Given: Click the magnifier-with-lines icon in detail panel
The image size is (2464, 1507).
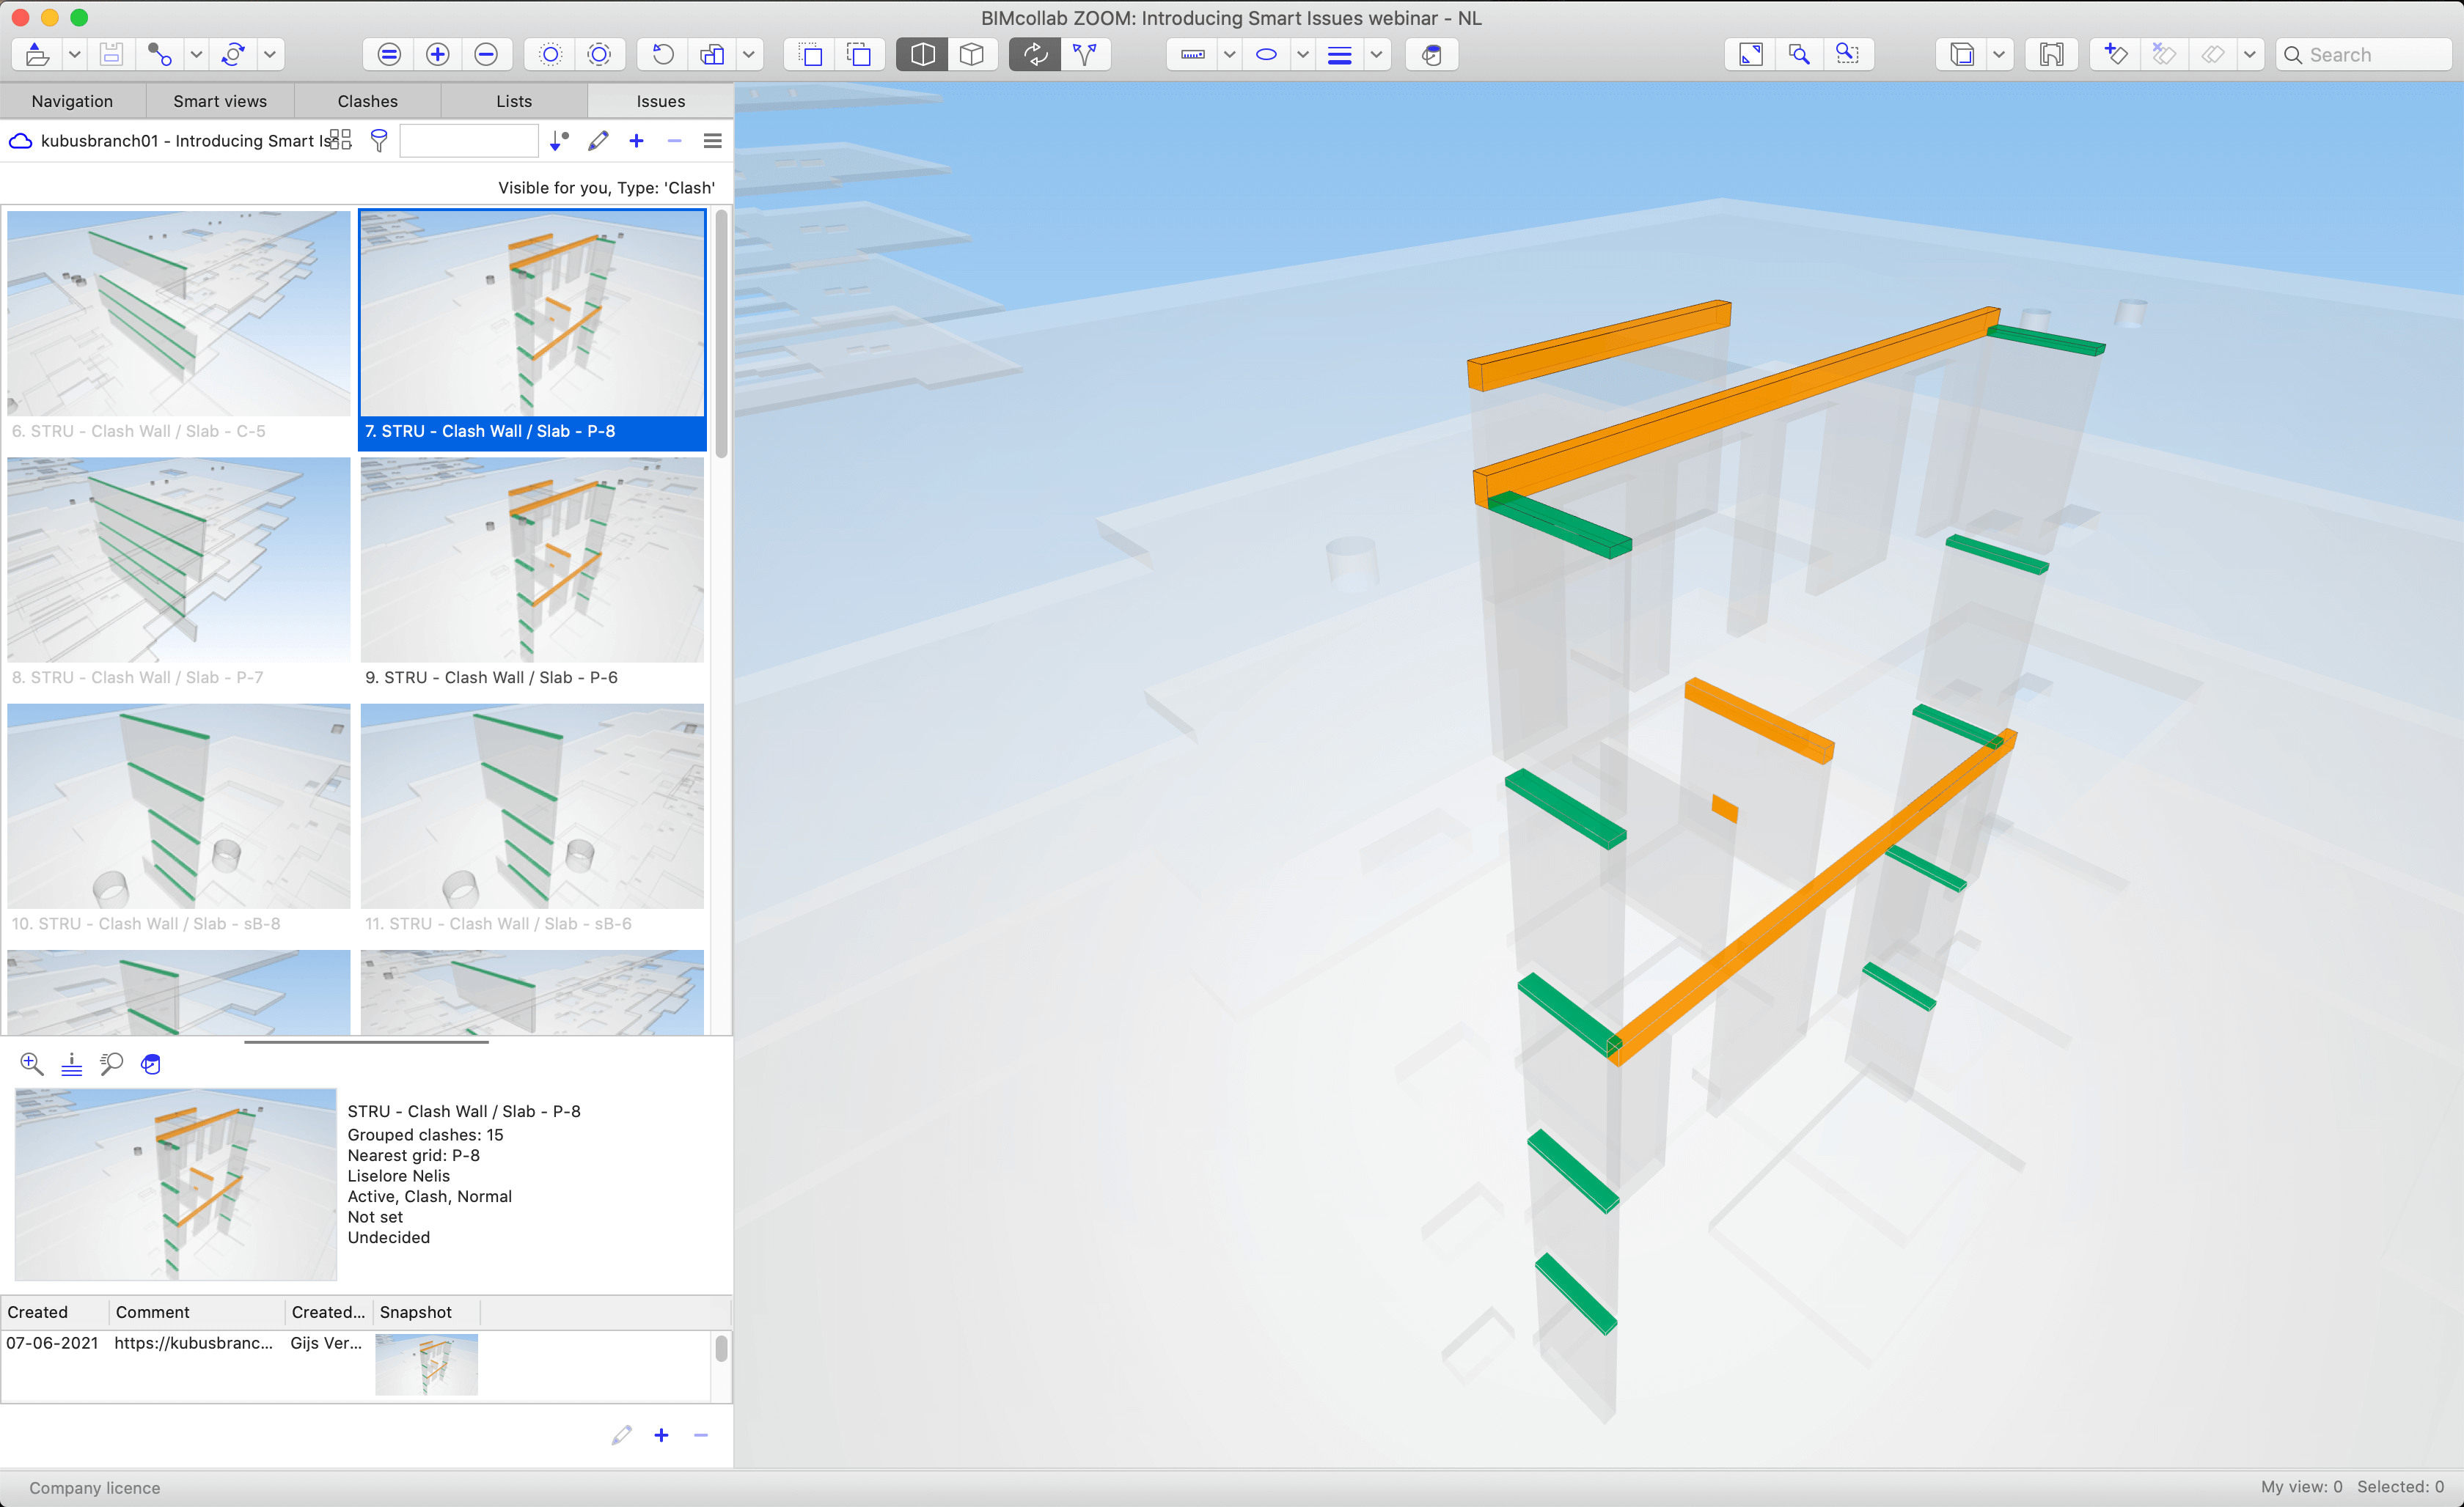Looking at the screenshot, I should [111, 1064].
